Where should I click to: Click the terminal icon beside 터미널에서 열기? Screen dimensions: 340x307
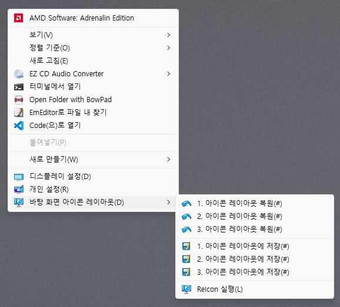pyautogui.click(x=19, y=87)
